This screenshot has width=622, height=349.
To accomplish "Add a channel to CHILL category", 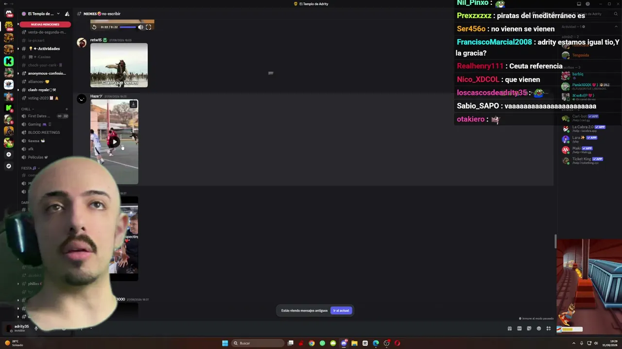I will [67, 109].
